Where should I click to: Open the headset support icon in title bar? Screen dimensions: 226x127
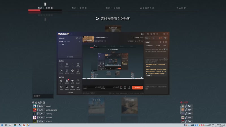[151, 34]
